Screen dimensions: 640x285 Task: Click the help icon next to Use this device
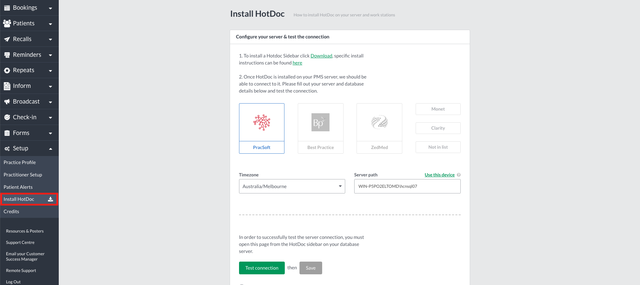pos(459,175)
